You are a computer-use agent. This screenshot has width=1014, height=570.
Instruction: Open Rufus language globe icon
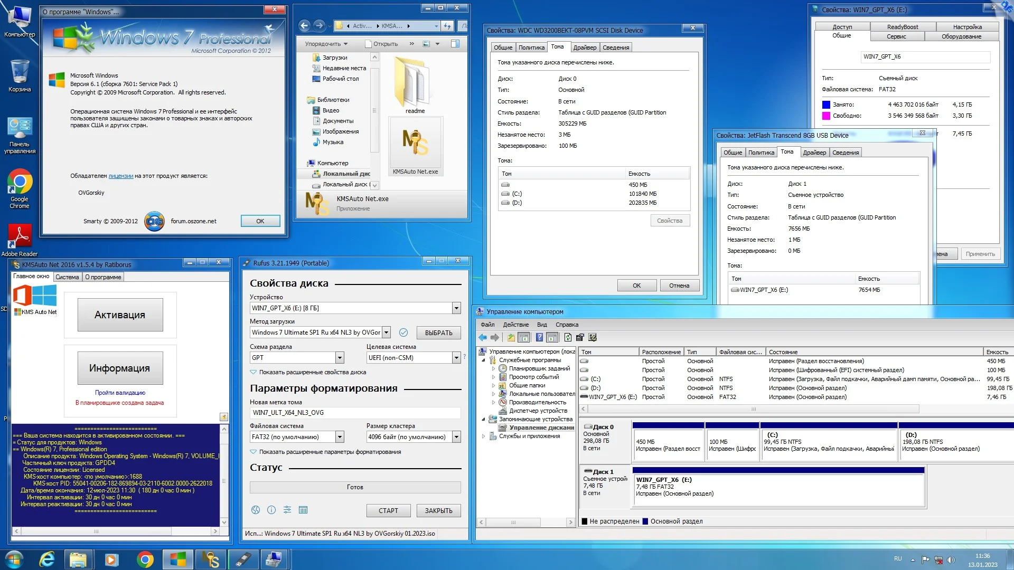[x=256, y=510]
